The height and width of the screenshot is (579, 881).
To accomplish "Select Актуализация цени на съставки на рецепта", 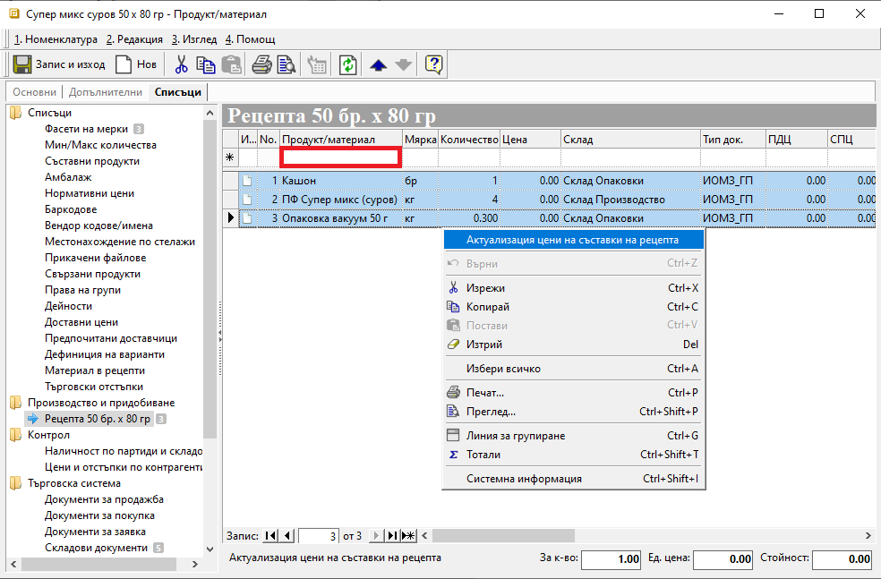I will [x=572, y=240].
